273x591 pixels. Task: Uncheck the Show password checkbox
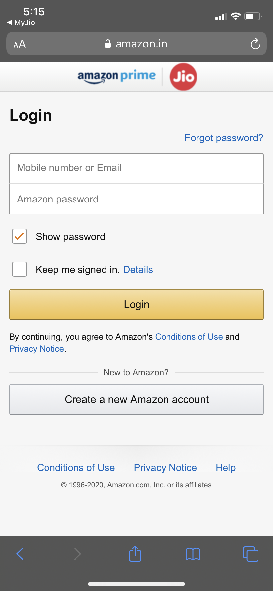pyautogui.click(x=19, y=236)
